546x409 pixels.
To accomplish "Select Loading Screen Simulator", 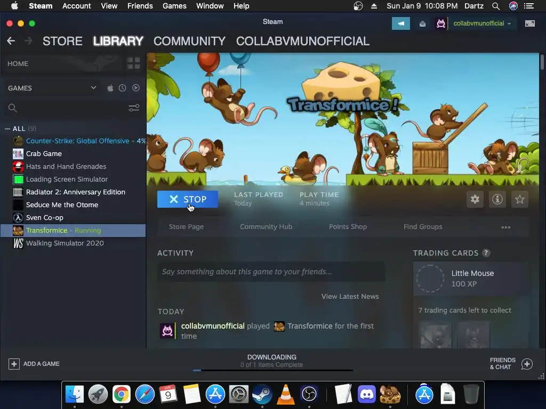I will tap(73, 179).
